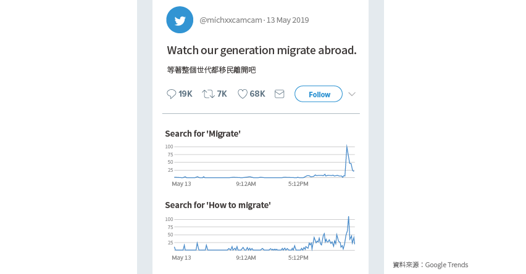Click 'Search for How to migrate' title
Screen dimensions: 526x274
(x=218, y=205)
